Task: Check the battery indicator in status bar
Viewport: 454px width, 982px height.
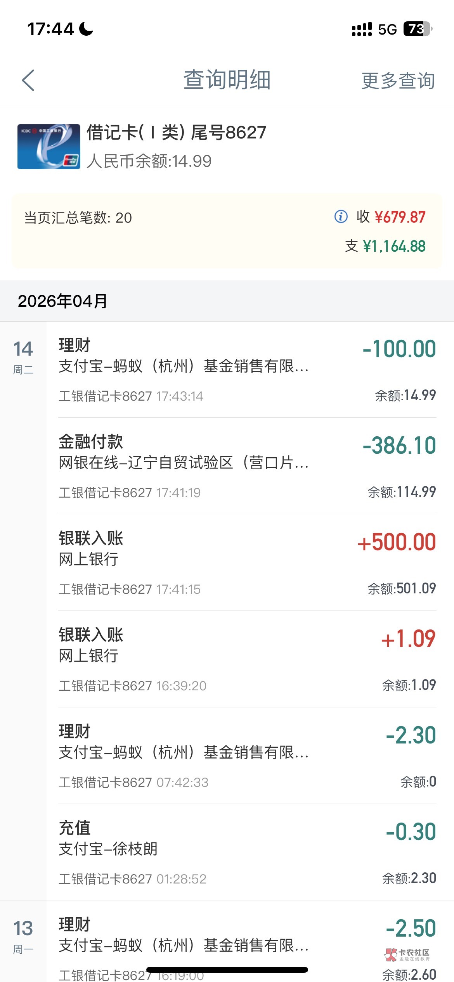Action: tap(418, 29)
